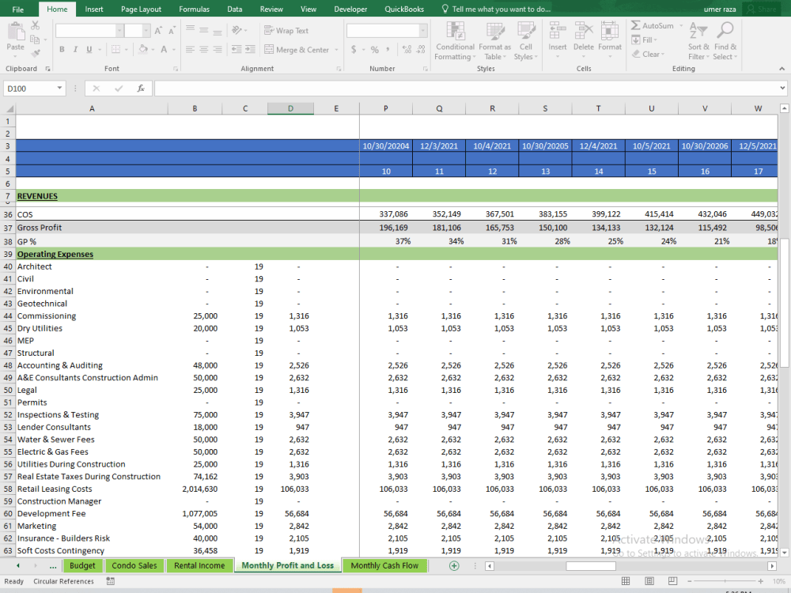Click Merge & Center button

coord(296,49)
